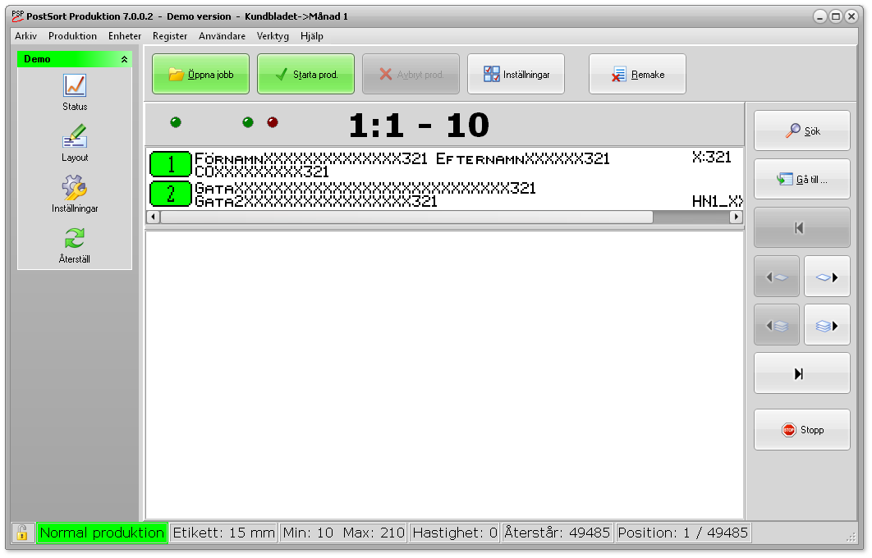Open the Hjälp menu
Image resolution: width=872 pixels, height=558 pixels.
pos(311,36)
